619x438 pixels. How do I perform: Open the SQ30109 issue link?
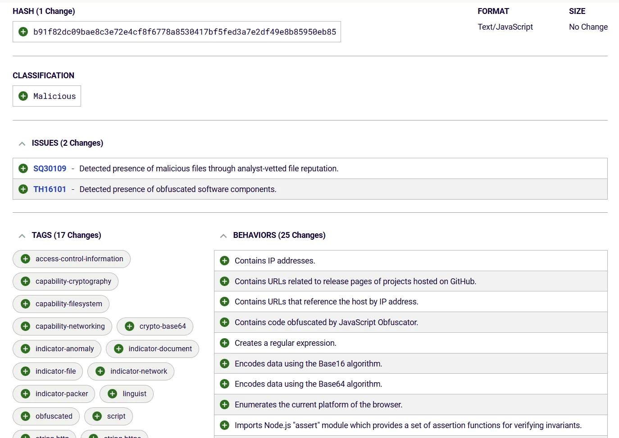[50, 168]
